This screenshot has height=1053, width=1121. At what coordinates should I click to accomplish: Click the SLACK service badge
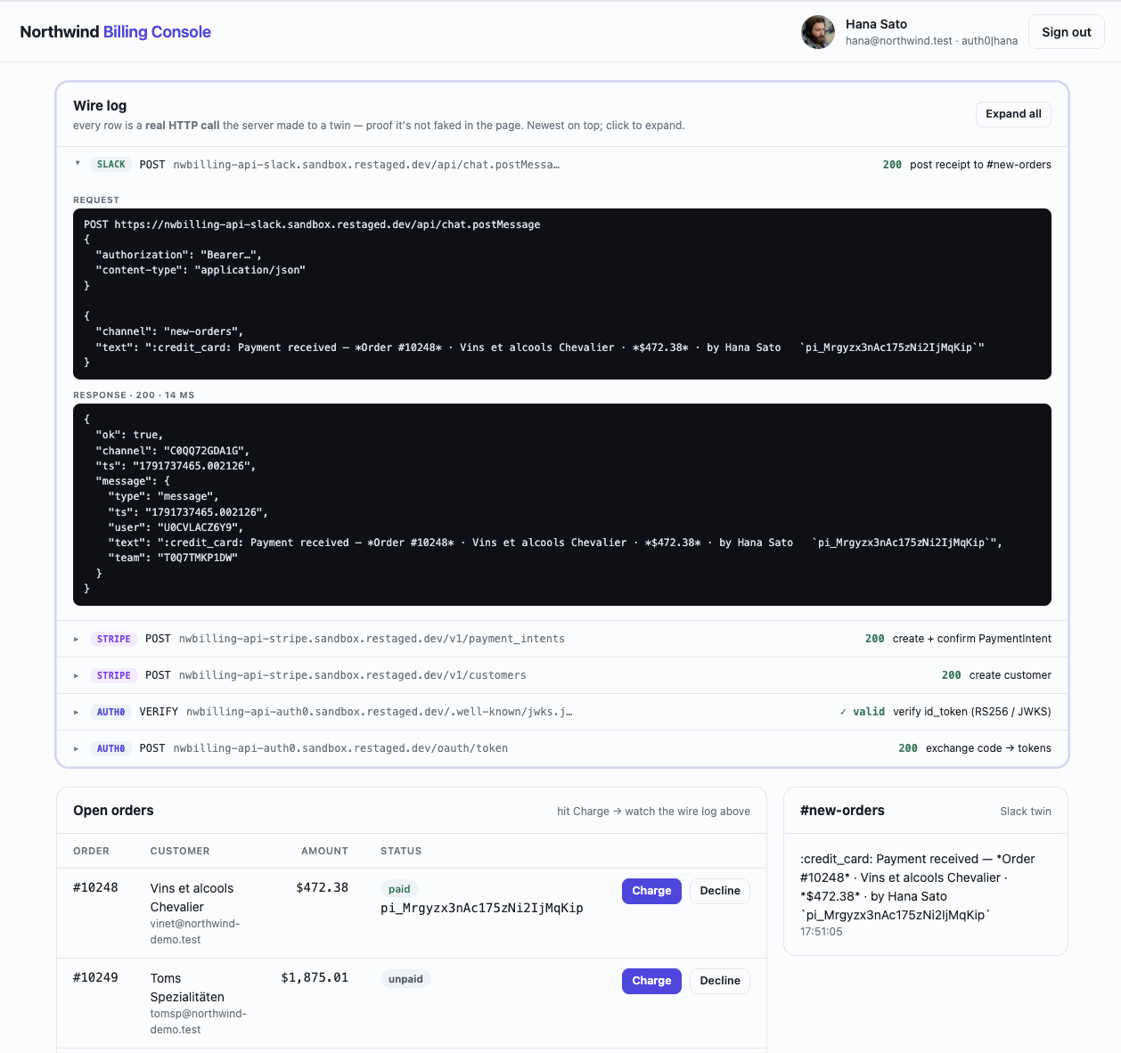coord(111,165)
